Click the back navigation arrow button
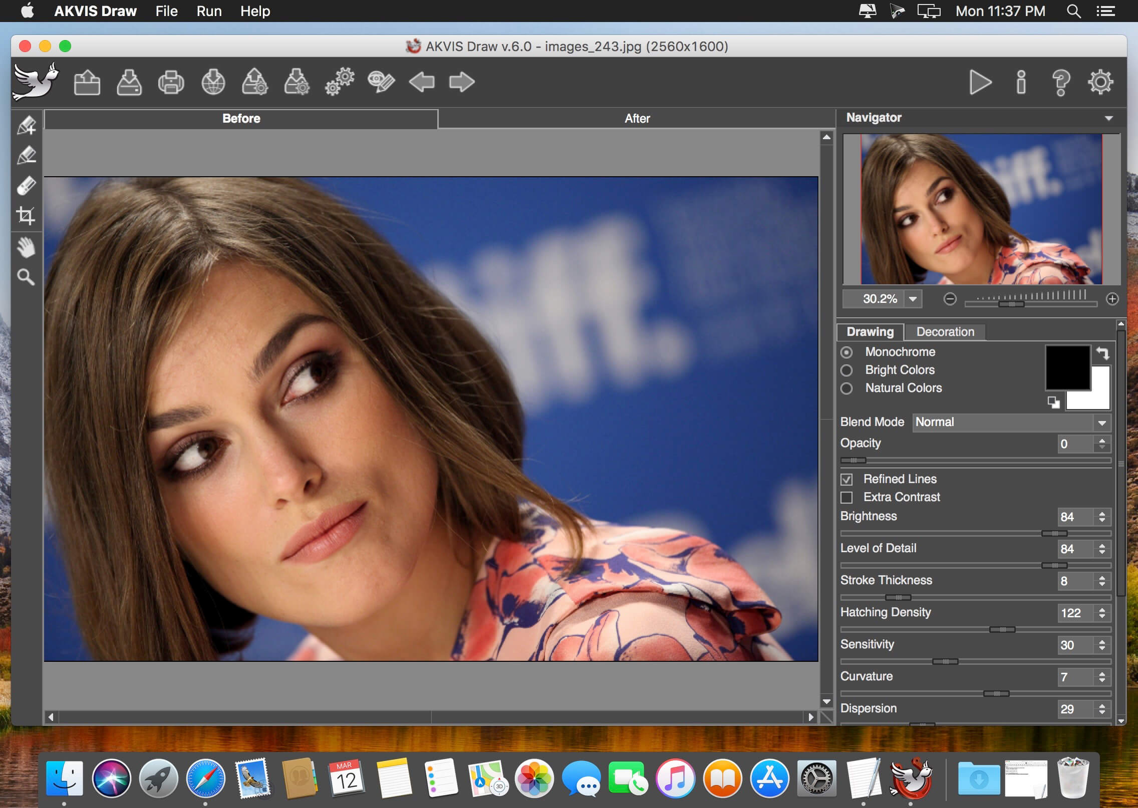The width and height of the screenshot is (1138, 808). (422, 81)
